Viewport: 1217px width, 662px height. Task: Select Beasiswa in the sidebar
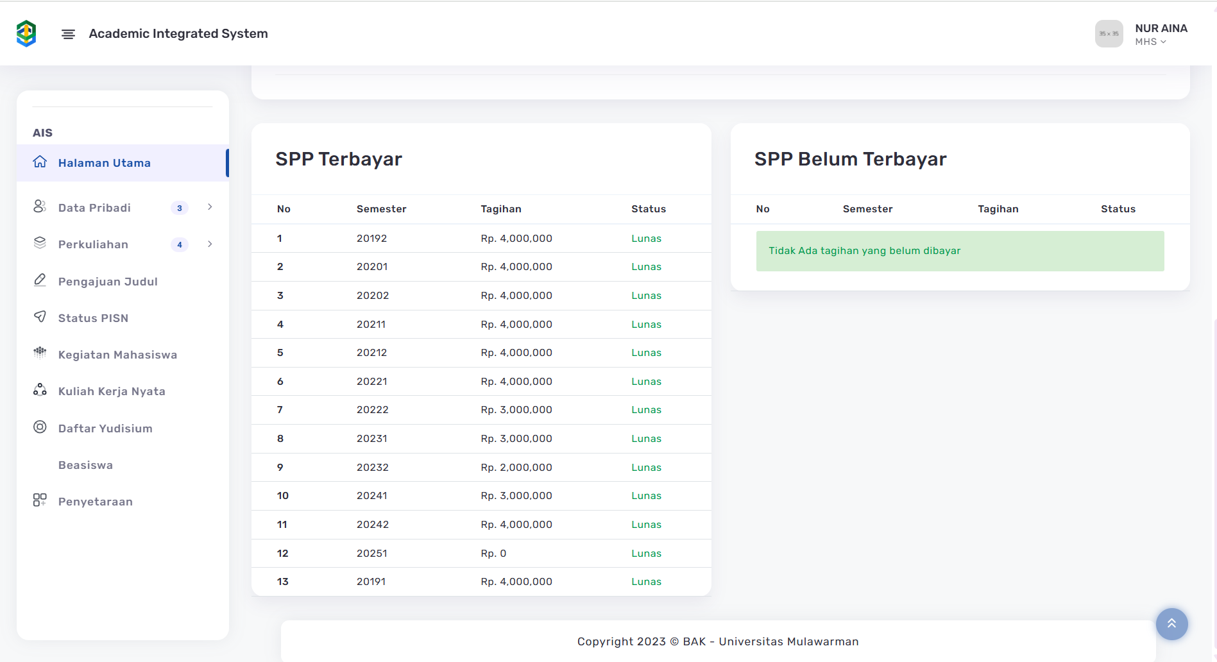85,465
